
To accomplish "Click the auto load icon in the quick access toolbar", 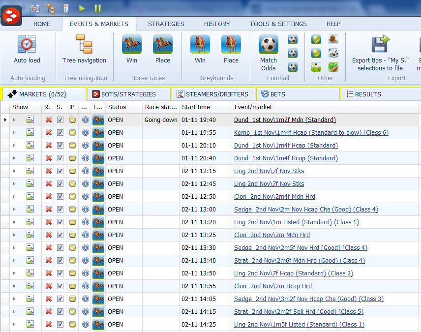I will tap(34, 8).
